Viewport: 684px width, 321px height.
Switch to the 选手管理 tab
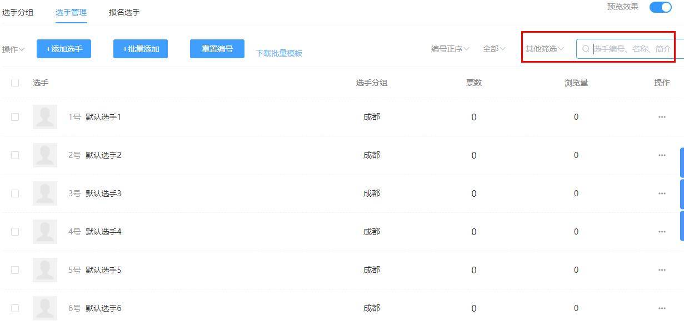pos(71,12)
